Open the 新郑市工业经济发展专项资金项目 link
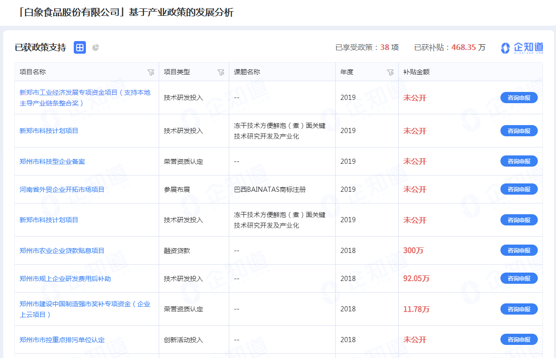The width and height of the screenshot is (556, 358). (x=85, y=98)
